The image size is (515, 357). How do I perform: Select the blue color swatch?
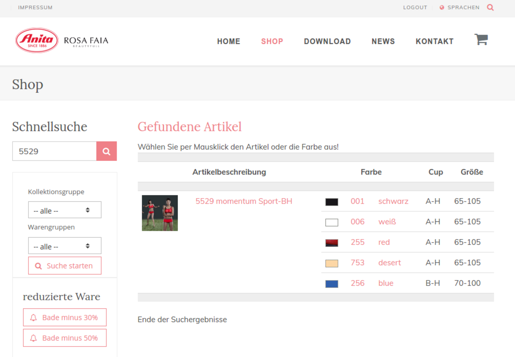pos(332,284)
